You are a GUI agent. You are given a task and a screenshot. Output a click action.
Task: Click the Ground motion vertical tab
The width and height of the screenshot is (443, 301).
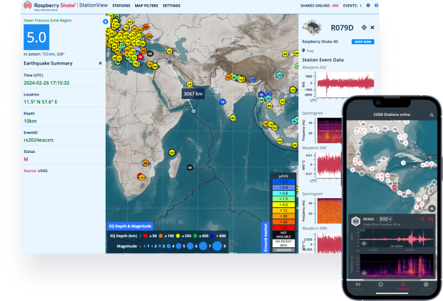[x=265, y=238]
